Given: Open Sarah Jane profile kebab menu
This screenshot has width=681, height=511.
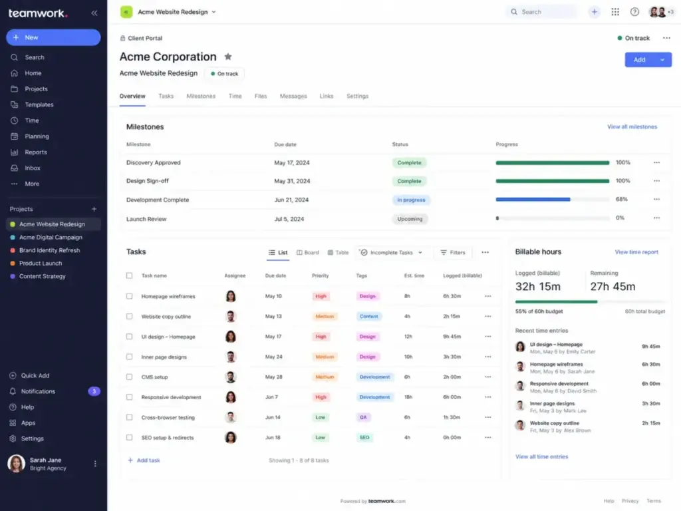Looking at the screenshot, I should 95,464.
